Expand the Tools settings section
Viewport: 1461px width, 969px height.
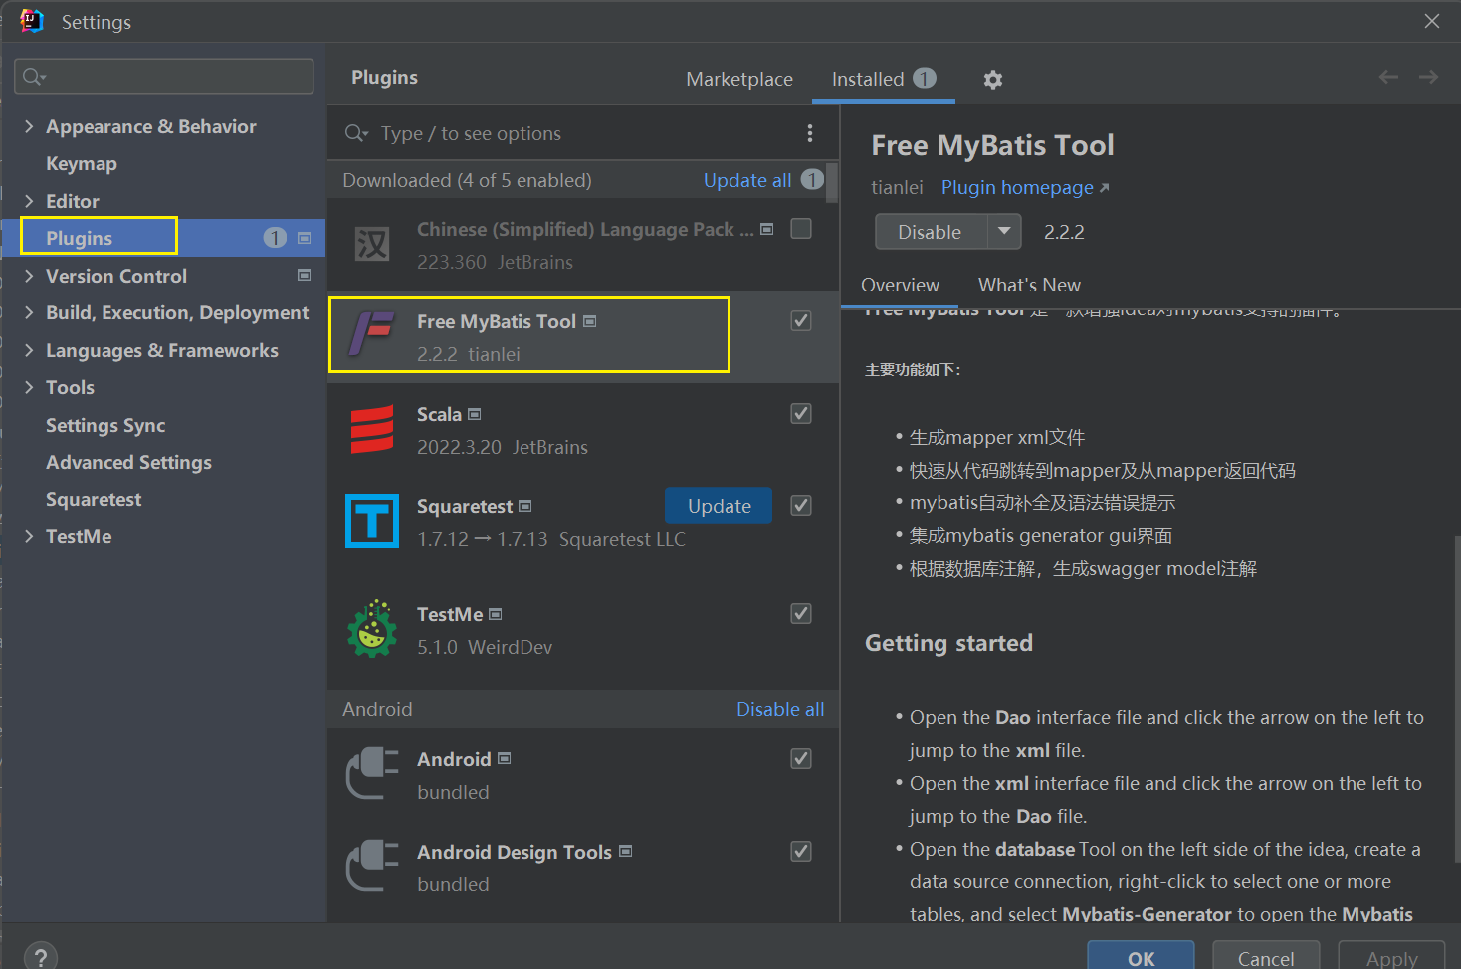[29, 387]
